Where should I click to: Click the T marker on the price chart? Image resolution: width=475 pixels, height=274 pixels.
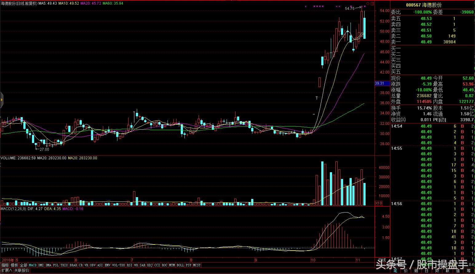(317, 98)
